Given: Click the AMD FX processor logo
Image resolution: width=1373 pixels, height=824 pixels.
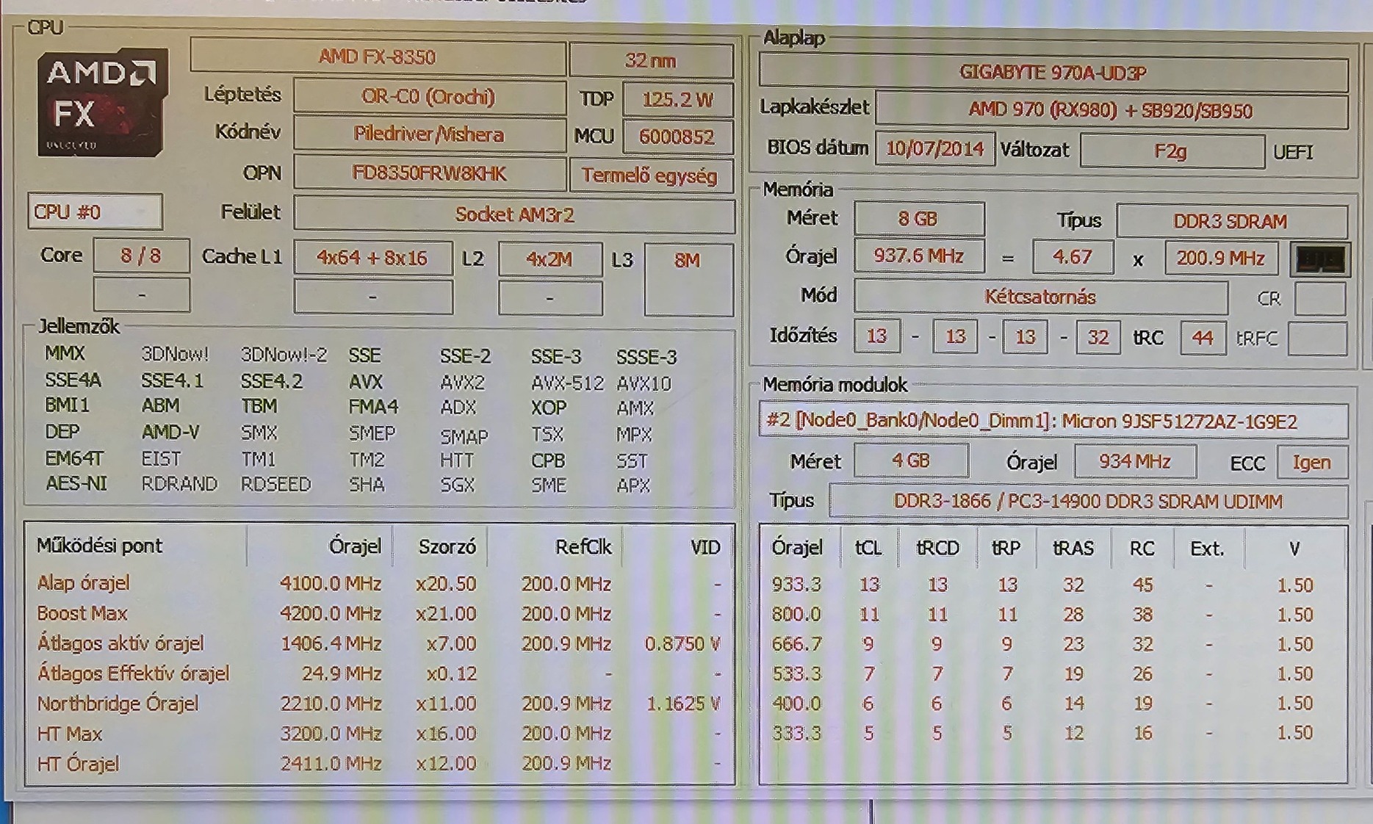Looking at the screenshot, I should pos(101,101).
